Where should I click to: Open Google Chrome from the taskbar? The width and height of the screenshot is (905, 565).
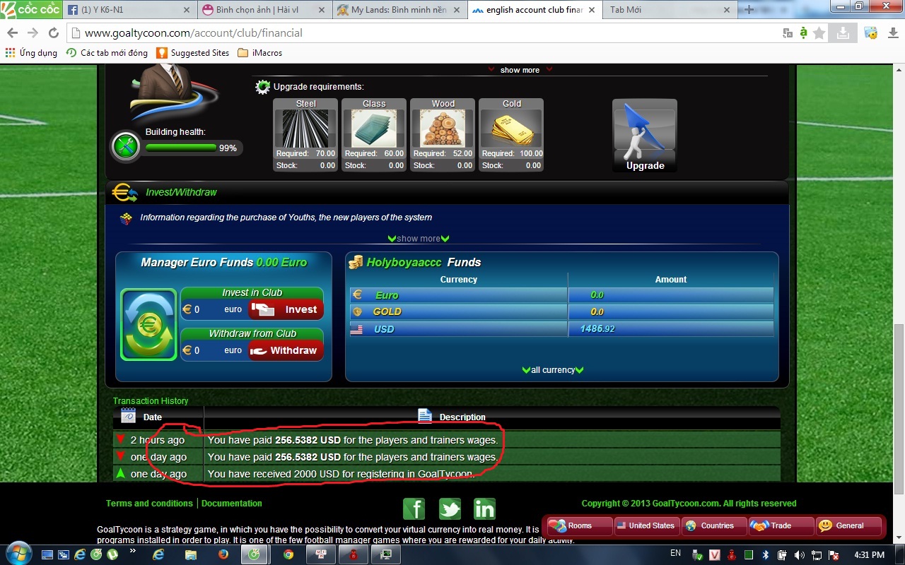pyautogui.click(x=288, y=554)
